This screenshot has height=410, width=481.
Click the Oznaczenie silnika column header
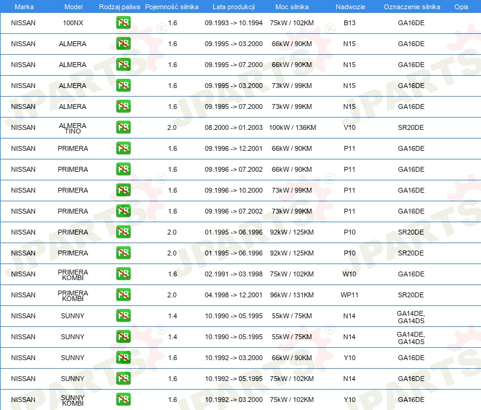(411, 7)
